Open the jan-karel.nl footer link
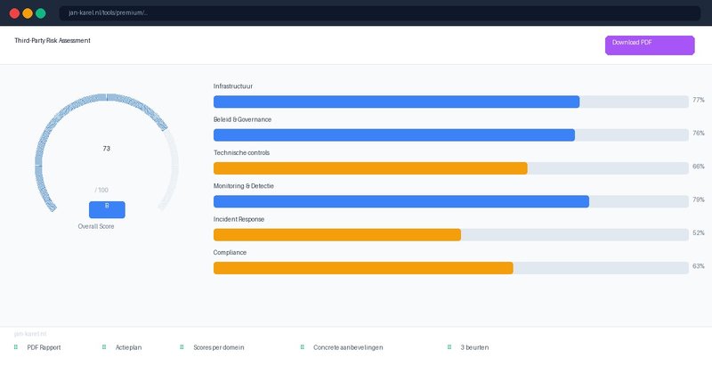This screenshot has height=374, width=712. click(x=30, y=334)
